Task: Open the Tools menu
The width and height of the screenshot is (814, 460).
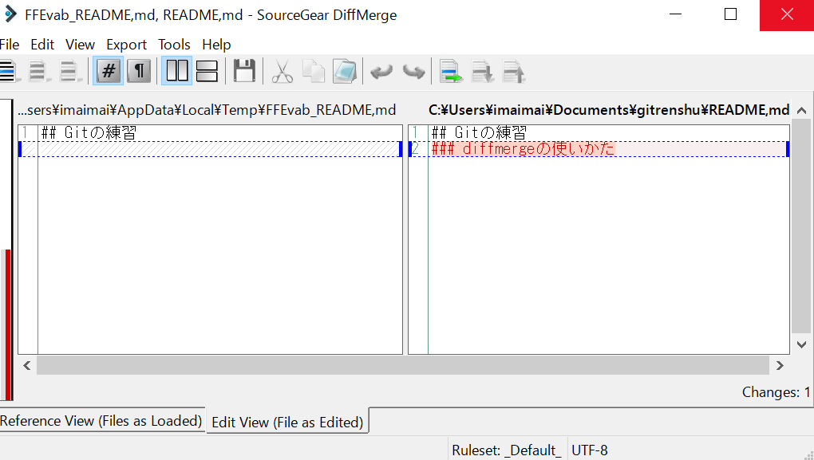Action: [x=174, y=45]
